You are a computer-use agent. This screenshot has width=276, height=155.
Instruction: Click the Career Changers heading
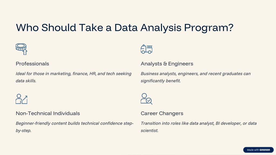click(x=162, y=114)
